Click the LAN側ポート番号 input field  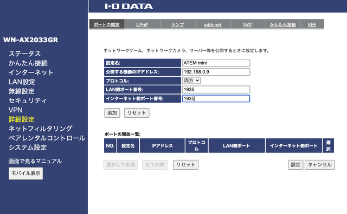216,90
